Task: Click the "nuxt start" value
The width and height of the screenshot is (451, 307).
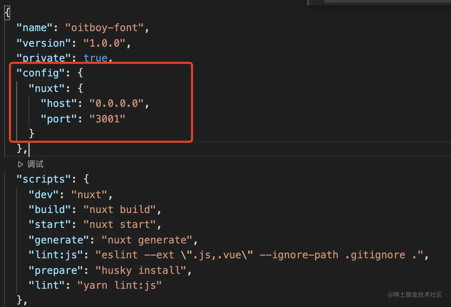Action: point(120,224)
